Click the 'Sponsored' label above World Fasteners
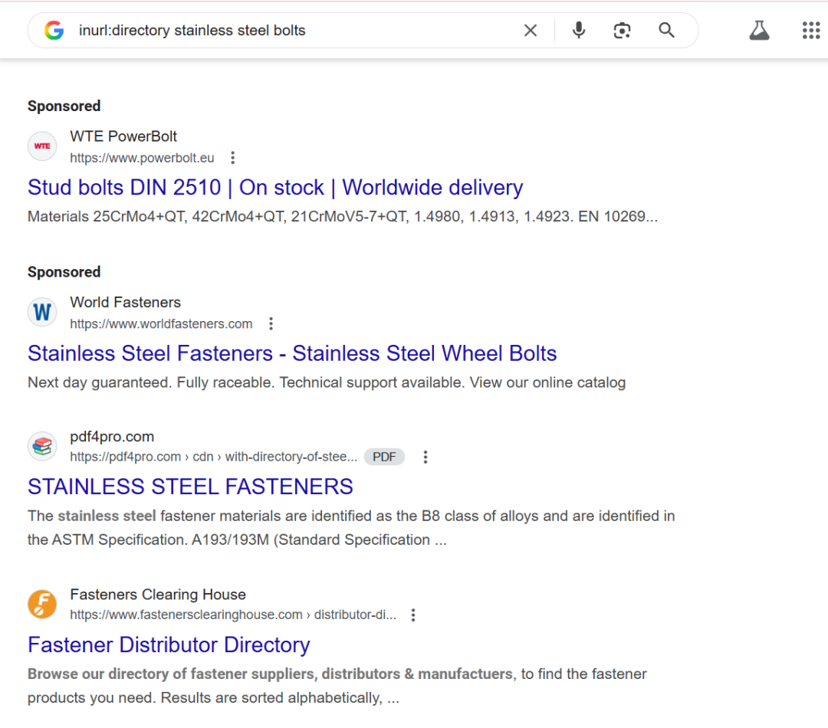The height and width of the screenshot is (728, 828). pos(64,272)
